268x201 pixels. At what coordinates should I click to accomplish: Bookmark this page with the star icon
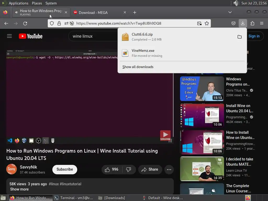[207, 23]
